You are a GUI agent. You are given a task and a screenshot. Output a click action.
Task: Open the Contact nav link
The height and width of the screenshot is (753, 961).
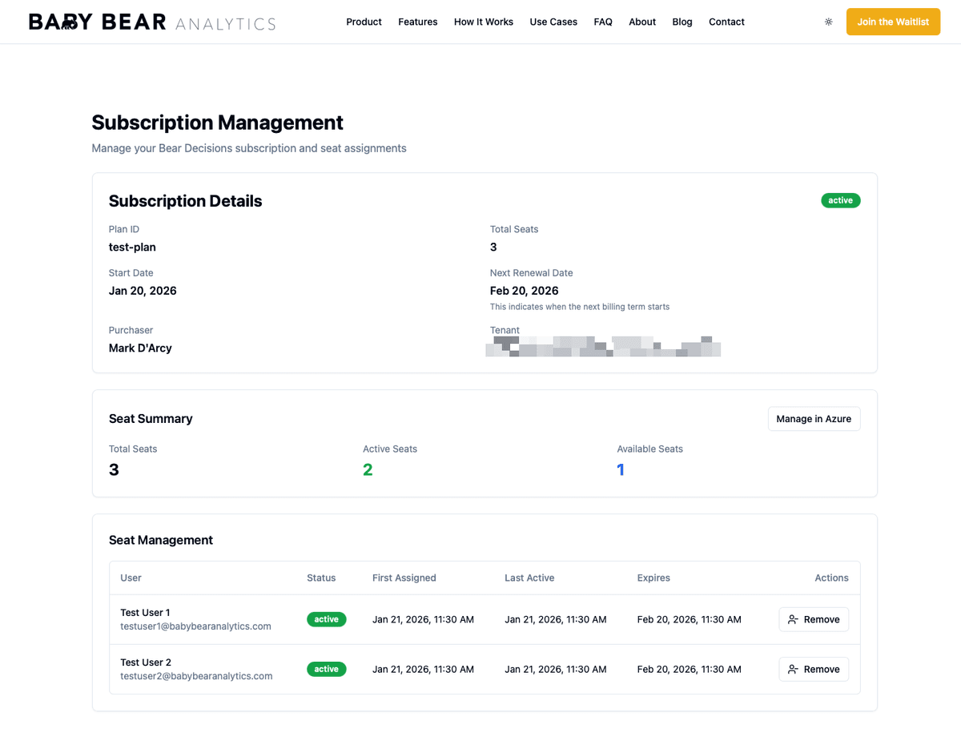click(726, 22)
